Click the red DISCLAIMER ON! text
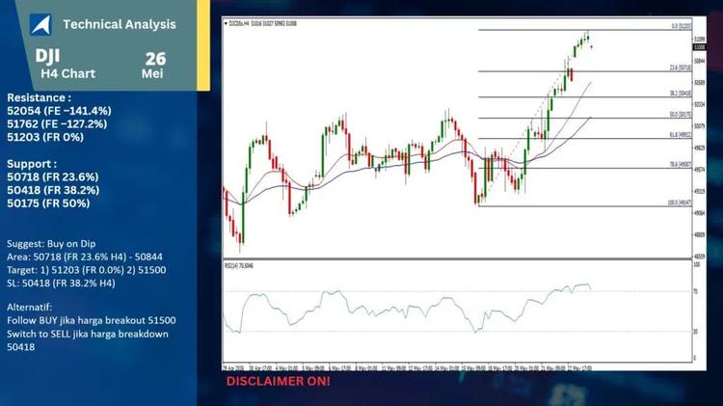Image resolution: width=723 pixels, height=406 pixels. coord(278,381)
